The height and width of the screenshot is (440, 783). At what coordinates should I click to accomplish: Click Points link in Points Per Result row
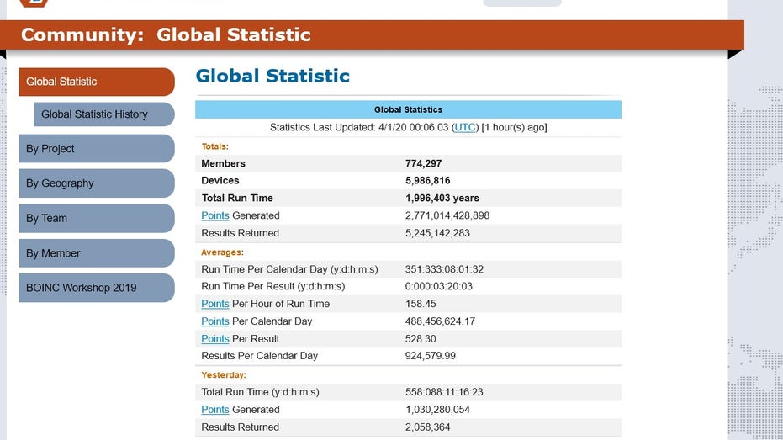215,338
